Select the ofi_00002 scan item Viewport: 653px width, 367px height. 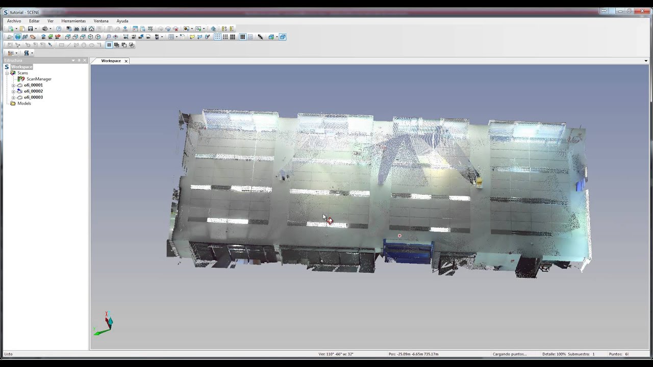[x=33, y=91]
